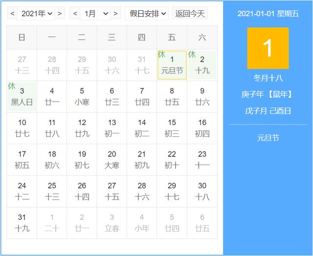
Task: Click the orange day number 1 tile
Action: click(x=268, y=48)
